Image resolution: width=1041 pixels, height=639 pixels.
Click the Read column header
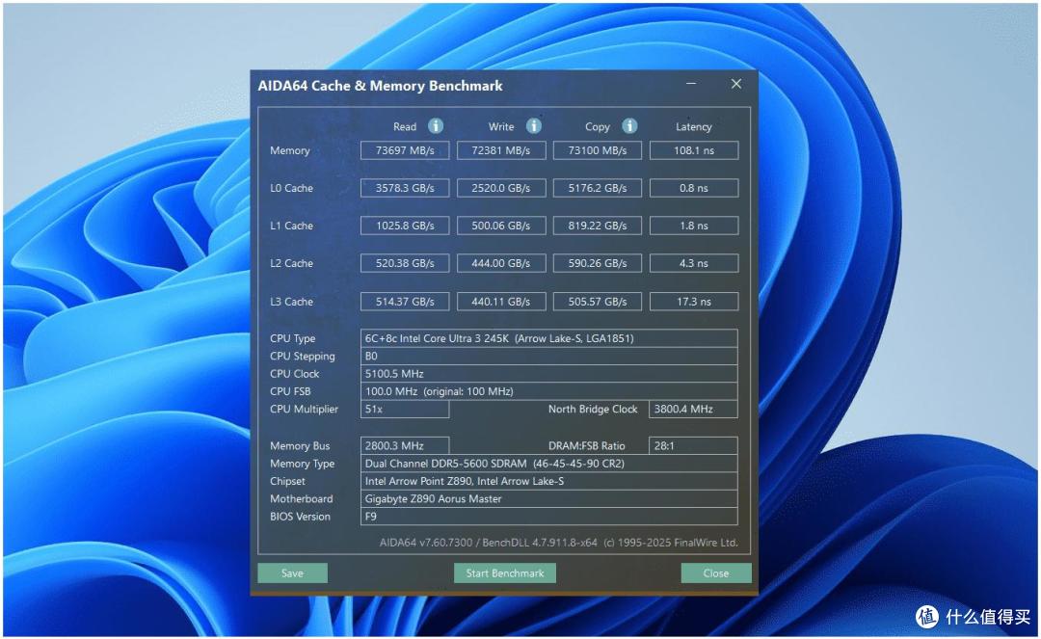point(405,126)
